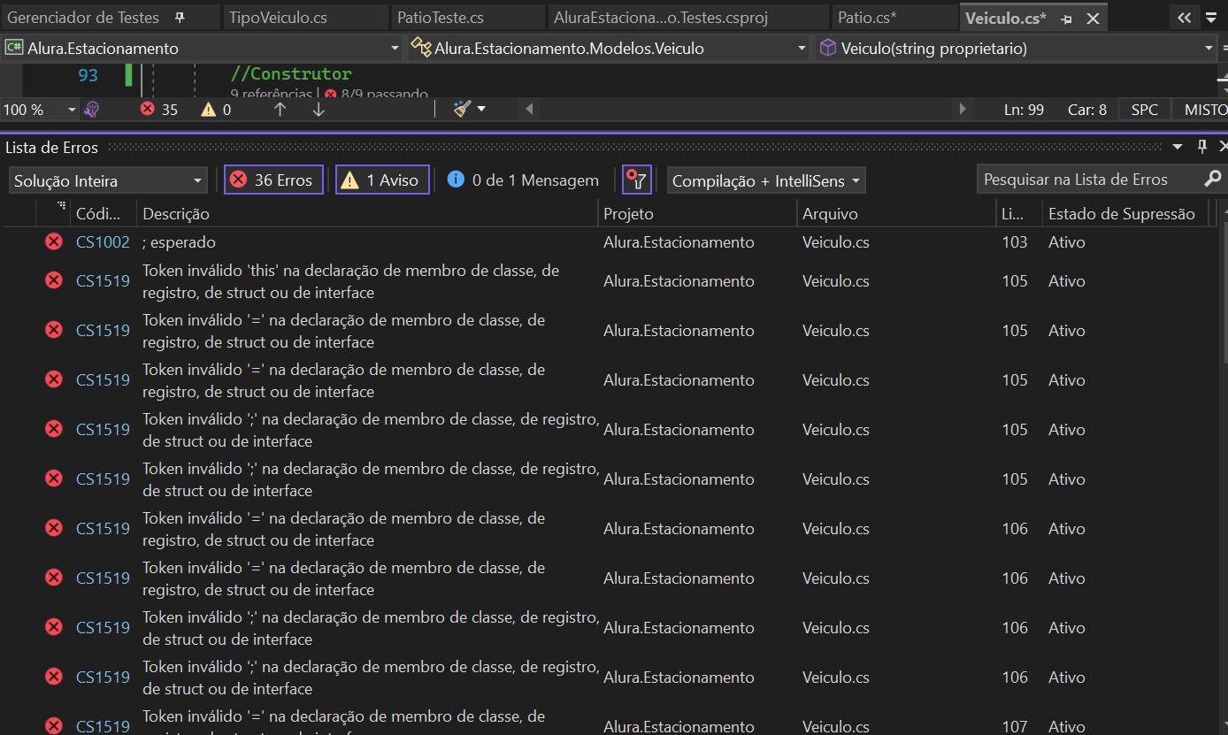Select the Token inválido 'this' error description
The height and width of the screenshot is (735, 1228).
350,281
